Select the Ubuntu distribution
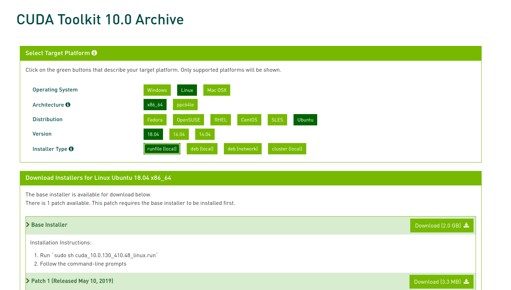 point(306,120)
